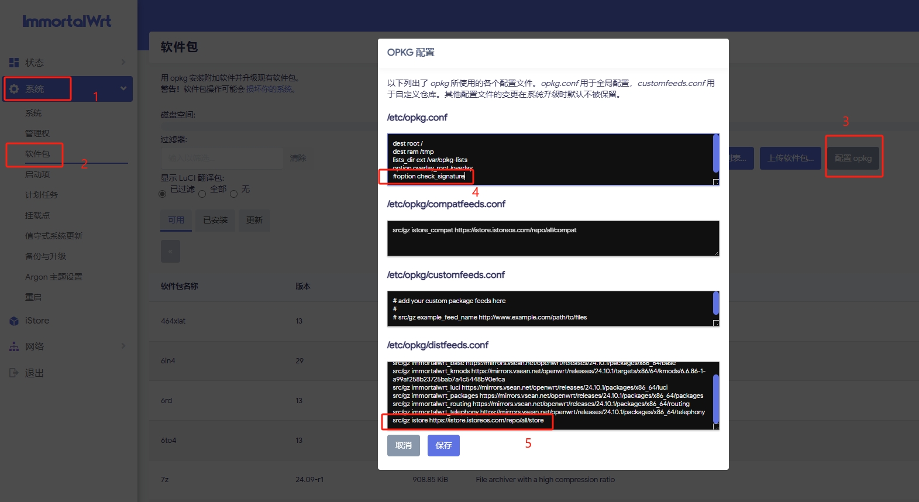The width and height of the screenshot is (919, 502).
Task: Click the compatfeeds.conf textarea resize handle
Action: click(x=716, y=253)
